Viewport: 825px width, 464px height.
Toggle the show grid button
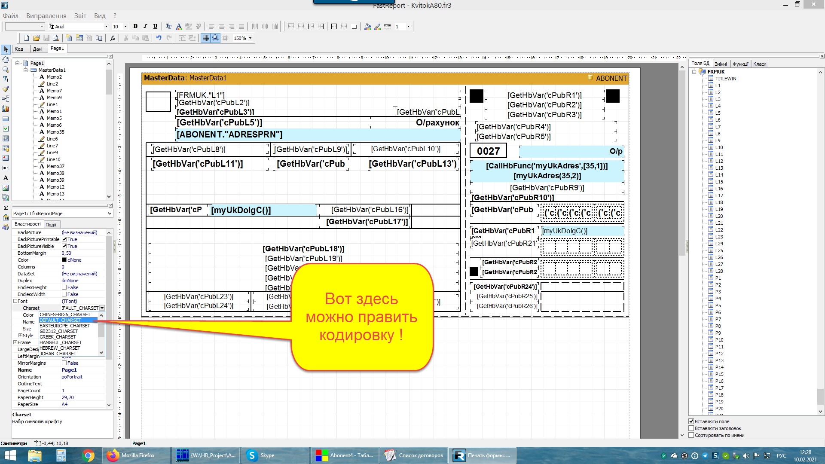click(x=206, y=38)
